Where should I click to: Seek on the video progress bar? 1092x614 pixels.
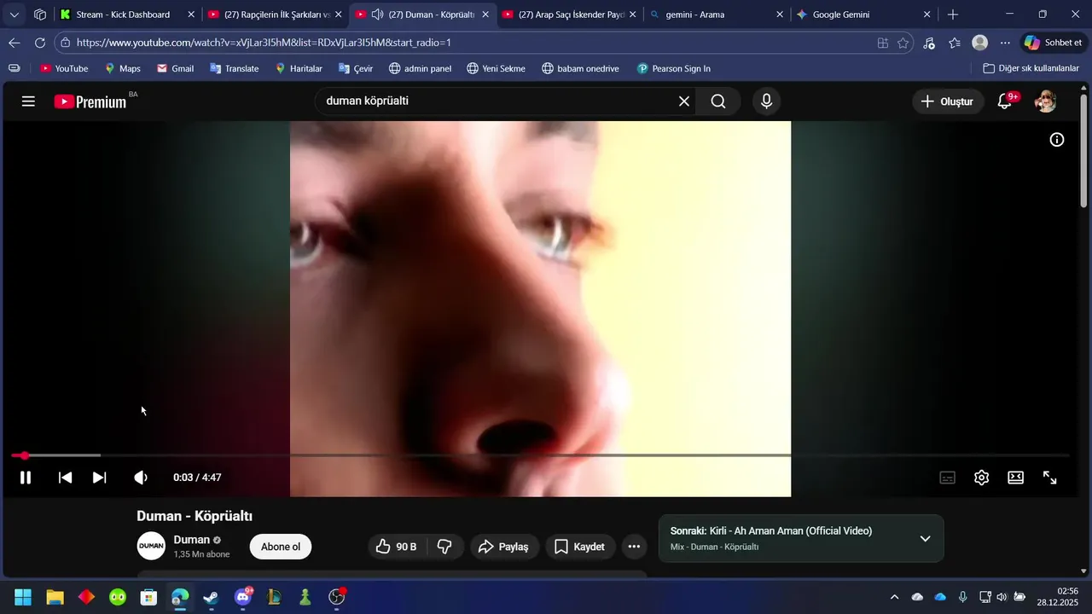tap(540, 456)
